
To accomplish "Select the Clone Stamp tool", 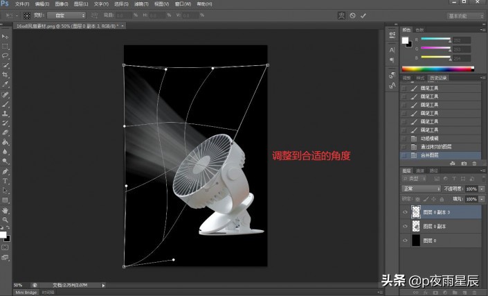I will click(5, 114).
